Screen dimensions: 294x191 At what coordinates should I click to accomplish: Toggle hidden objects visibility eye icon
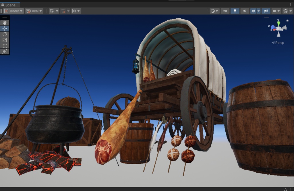click(x=266, y=11)
